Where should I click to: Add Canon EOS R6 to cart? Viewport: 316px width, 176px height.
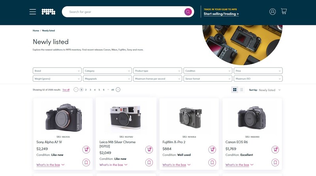tap(275, 150)
